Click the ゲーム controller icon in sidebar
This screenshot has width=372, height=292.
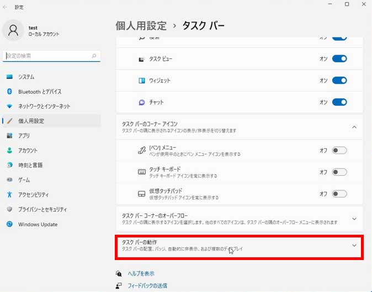pyautogui.click(x=9, y=180)
